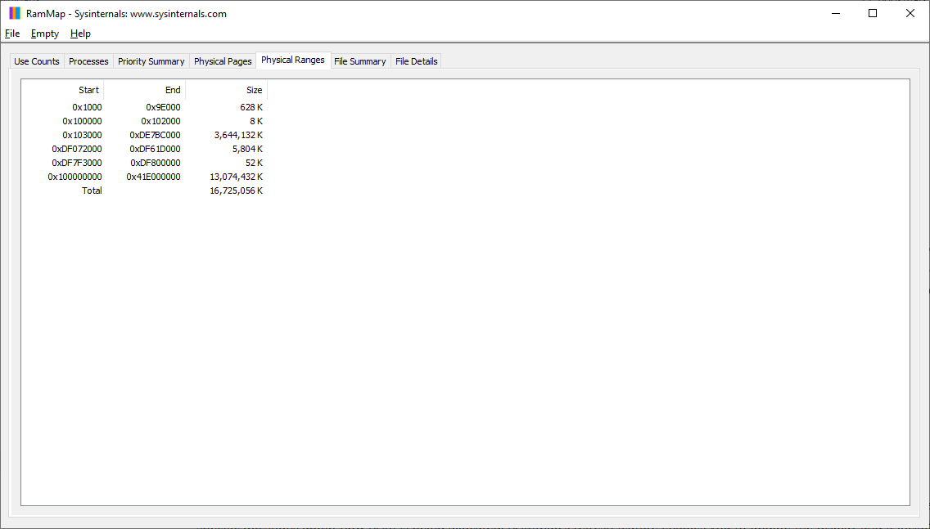
Task: Click the total size 16,725,056 K
Action: pos(236,191)
